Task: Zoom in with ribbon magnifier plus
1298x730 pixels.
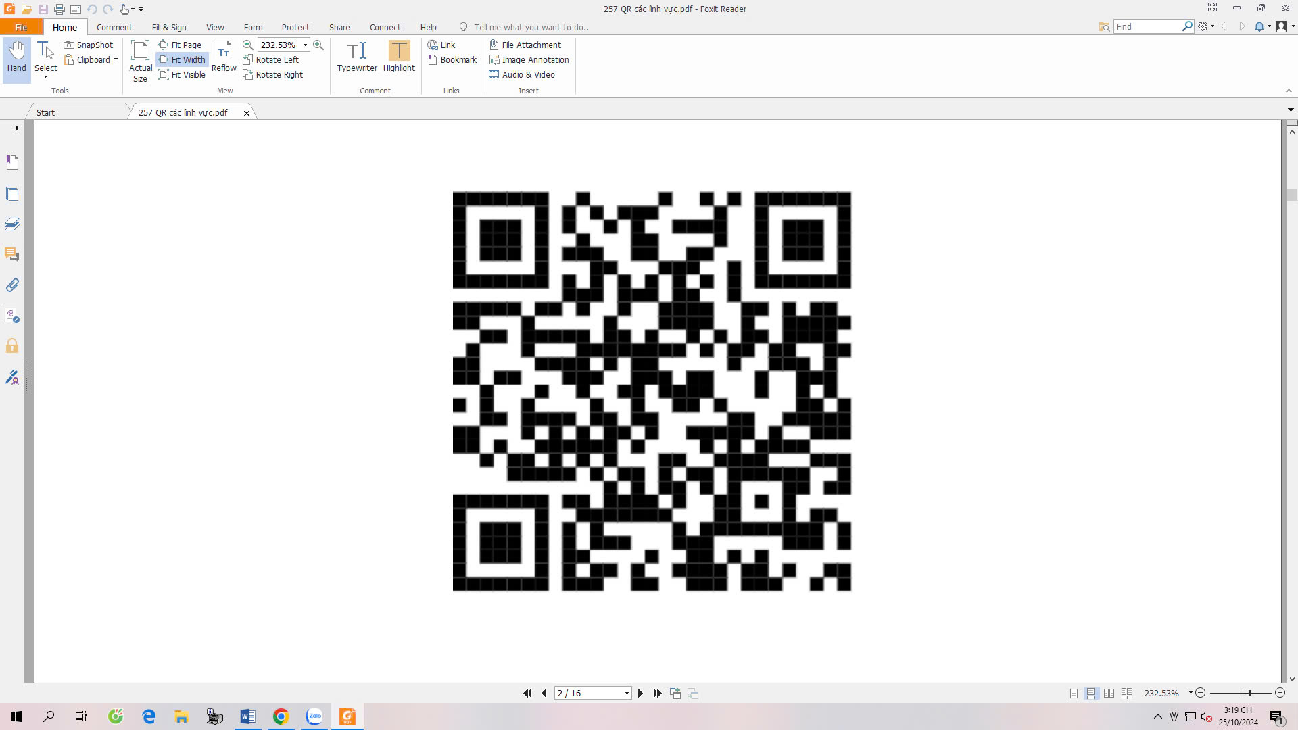Action: click(x=318, y=45)
